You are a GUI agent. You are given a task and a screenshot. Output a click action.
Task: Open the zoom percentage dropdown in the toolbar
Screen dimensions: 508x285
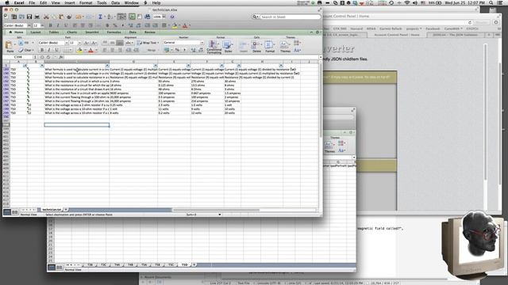click(x=164, y=17)
